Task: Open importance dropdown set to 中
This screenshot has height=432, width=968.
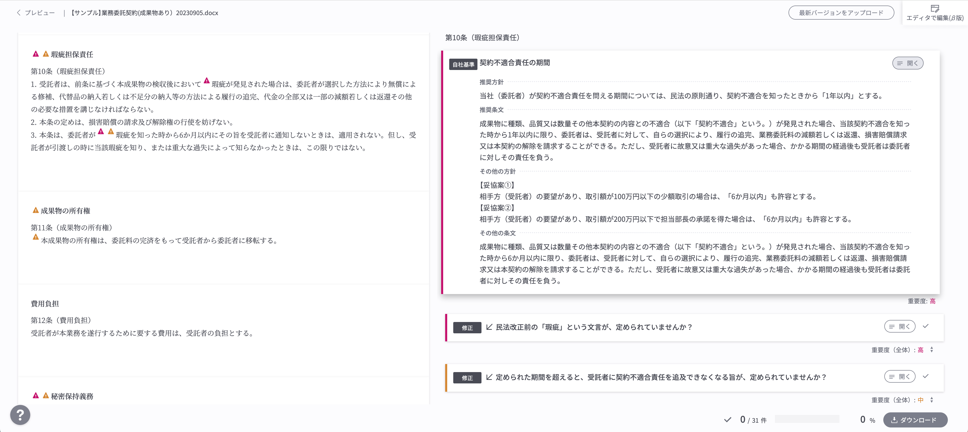Action: pyautogui.click(x=931, y=400)
